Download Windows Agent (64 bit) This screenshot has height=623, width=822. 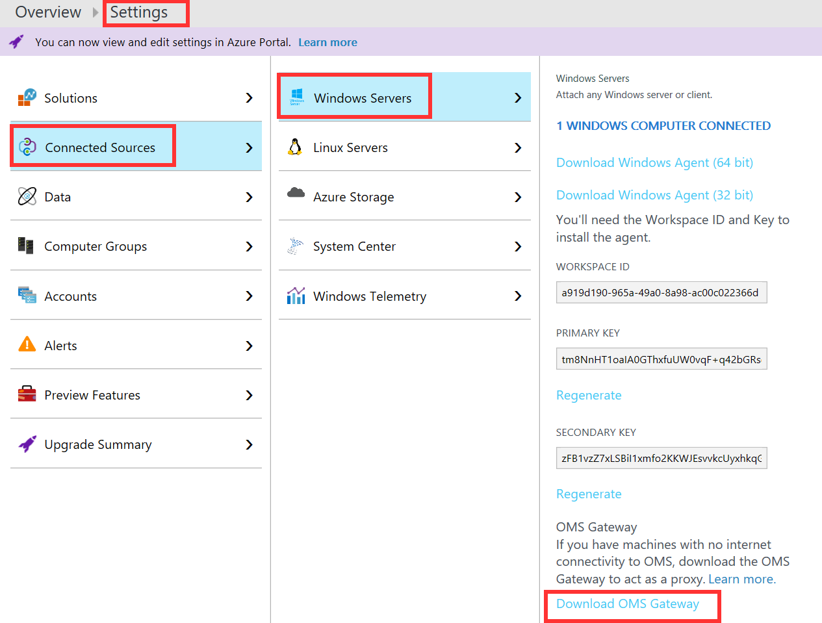pyautogui.click(x=654, y=162)
